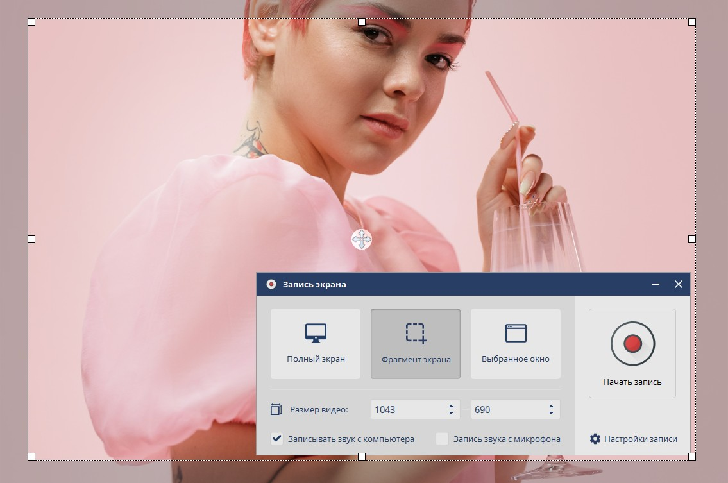Viewport: 728px width, 483px height.
Task: Minimize the Запись экрана window
Action: pyautogui.click(x=656, y=284)
